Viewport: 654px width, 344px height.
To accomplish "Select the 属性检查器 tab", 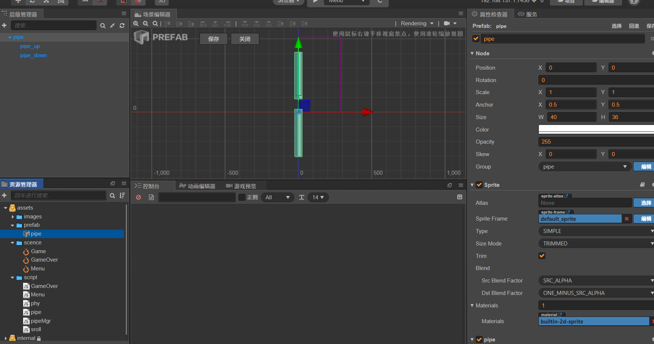I will 490,14.
